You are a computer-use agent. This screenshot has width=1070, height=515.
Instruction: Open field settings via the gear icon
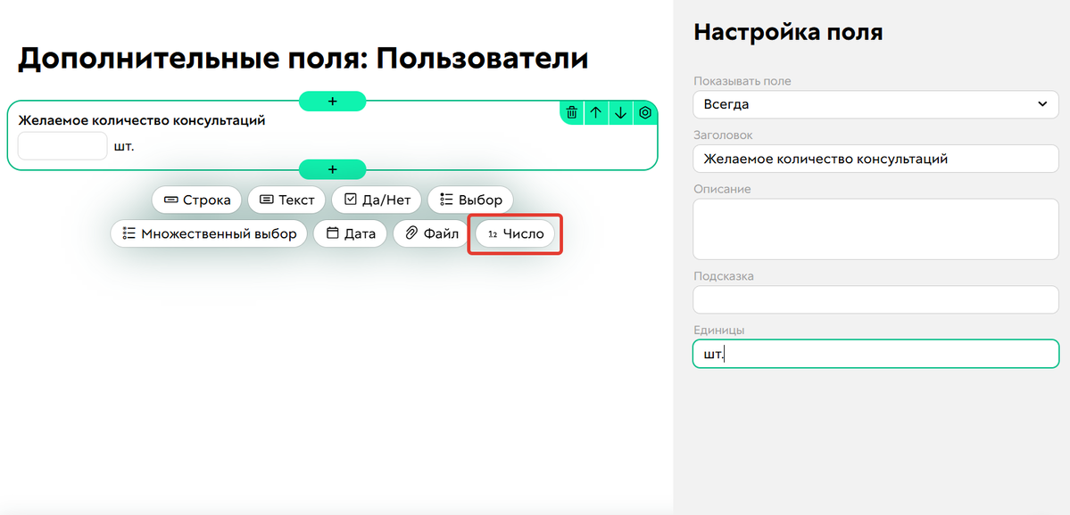(643, 112)
